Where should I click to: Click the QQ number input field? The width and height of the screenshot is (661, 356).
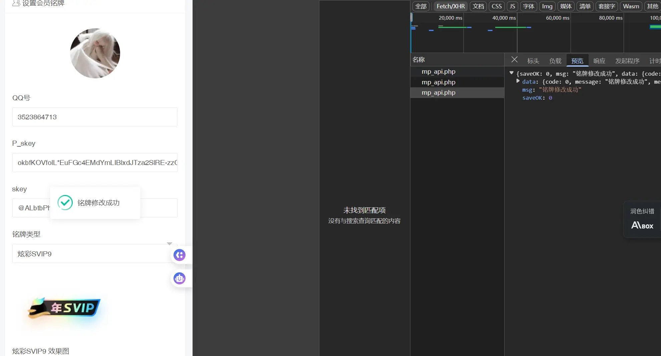coord(95,117)
